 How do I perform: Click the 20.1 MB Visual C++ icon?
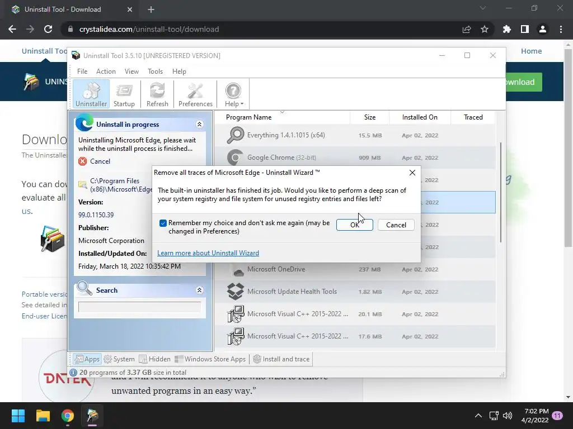click(236, 314)
